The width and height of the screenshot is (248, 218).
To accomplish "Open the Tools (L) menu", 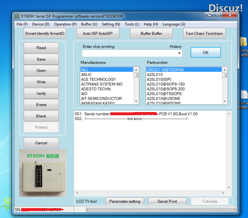I will [x=132, y=24].
